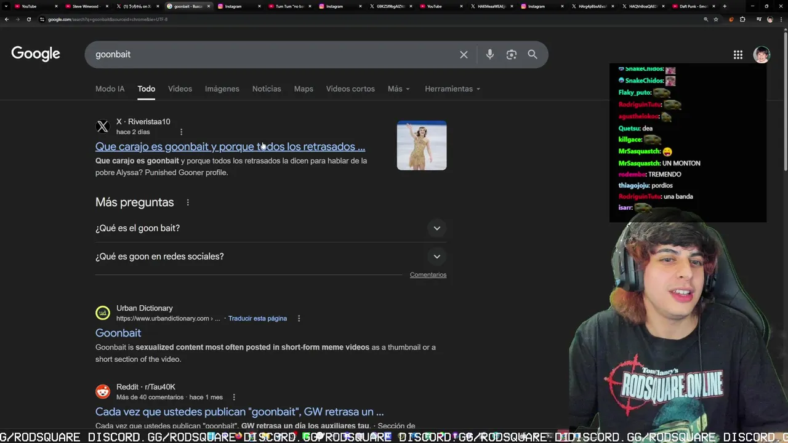Switch to the Daft Punk browser tab
The height and width of the screenshot is (443, 788).
tap(694, 6)
